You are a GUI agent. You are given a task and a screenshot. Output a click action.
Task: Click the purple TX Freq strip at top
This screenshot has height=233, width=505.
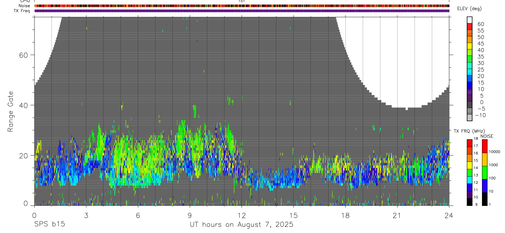242,11
